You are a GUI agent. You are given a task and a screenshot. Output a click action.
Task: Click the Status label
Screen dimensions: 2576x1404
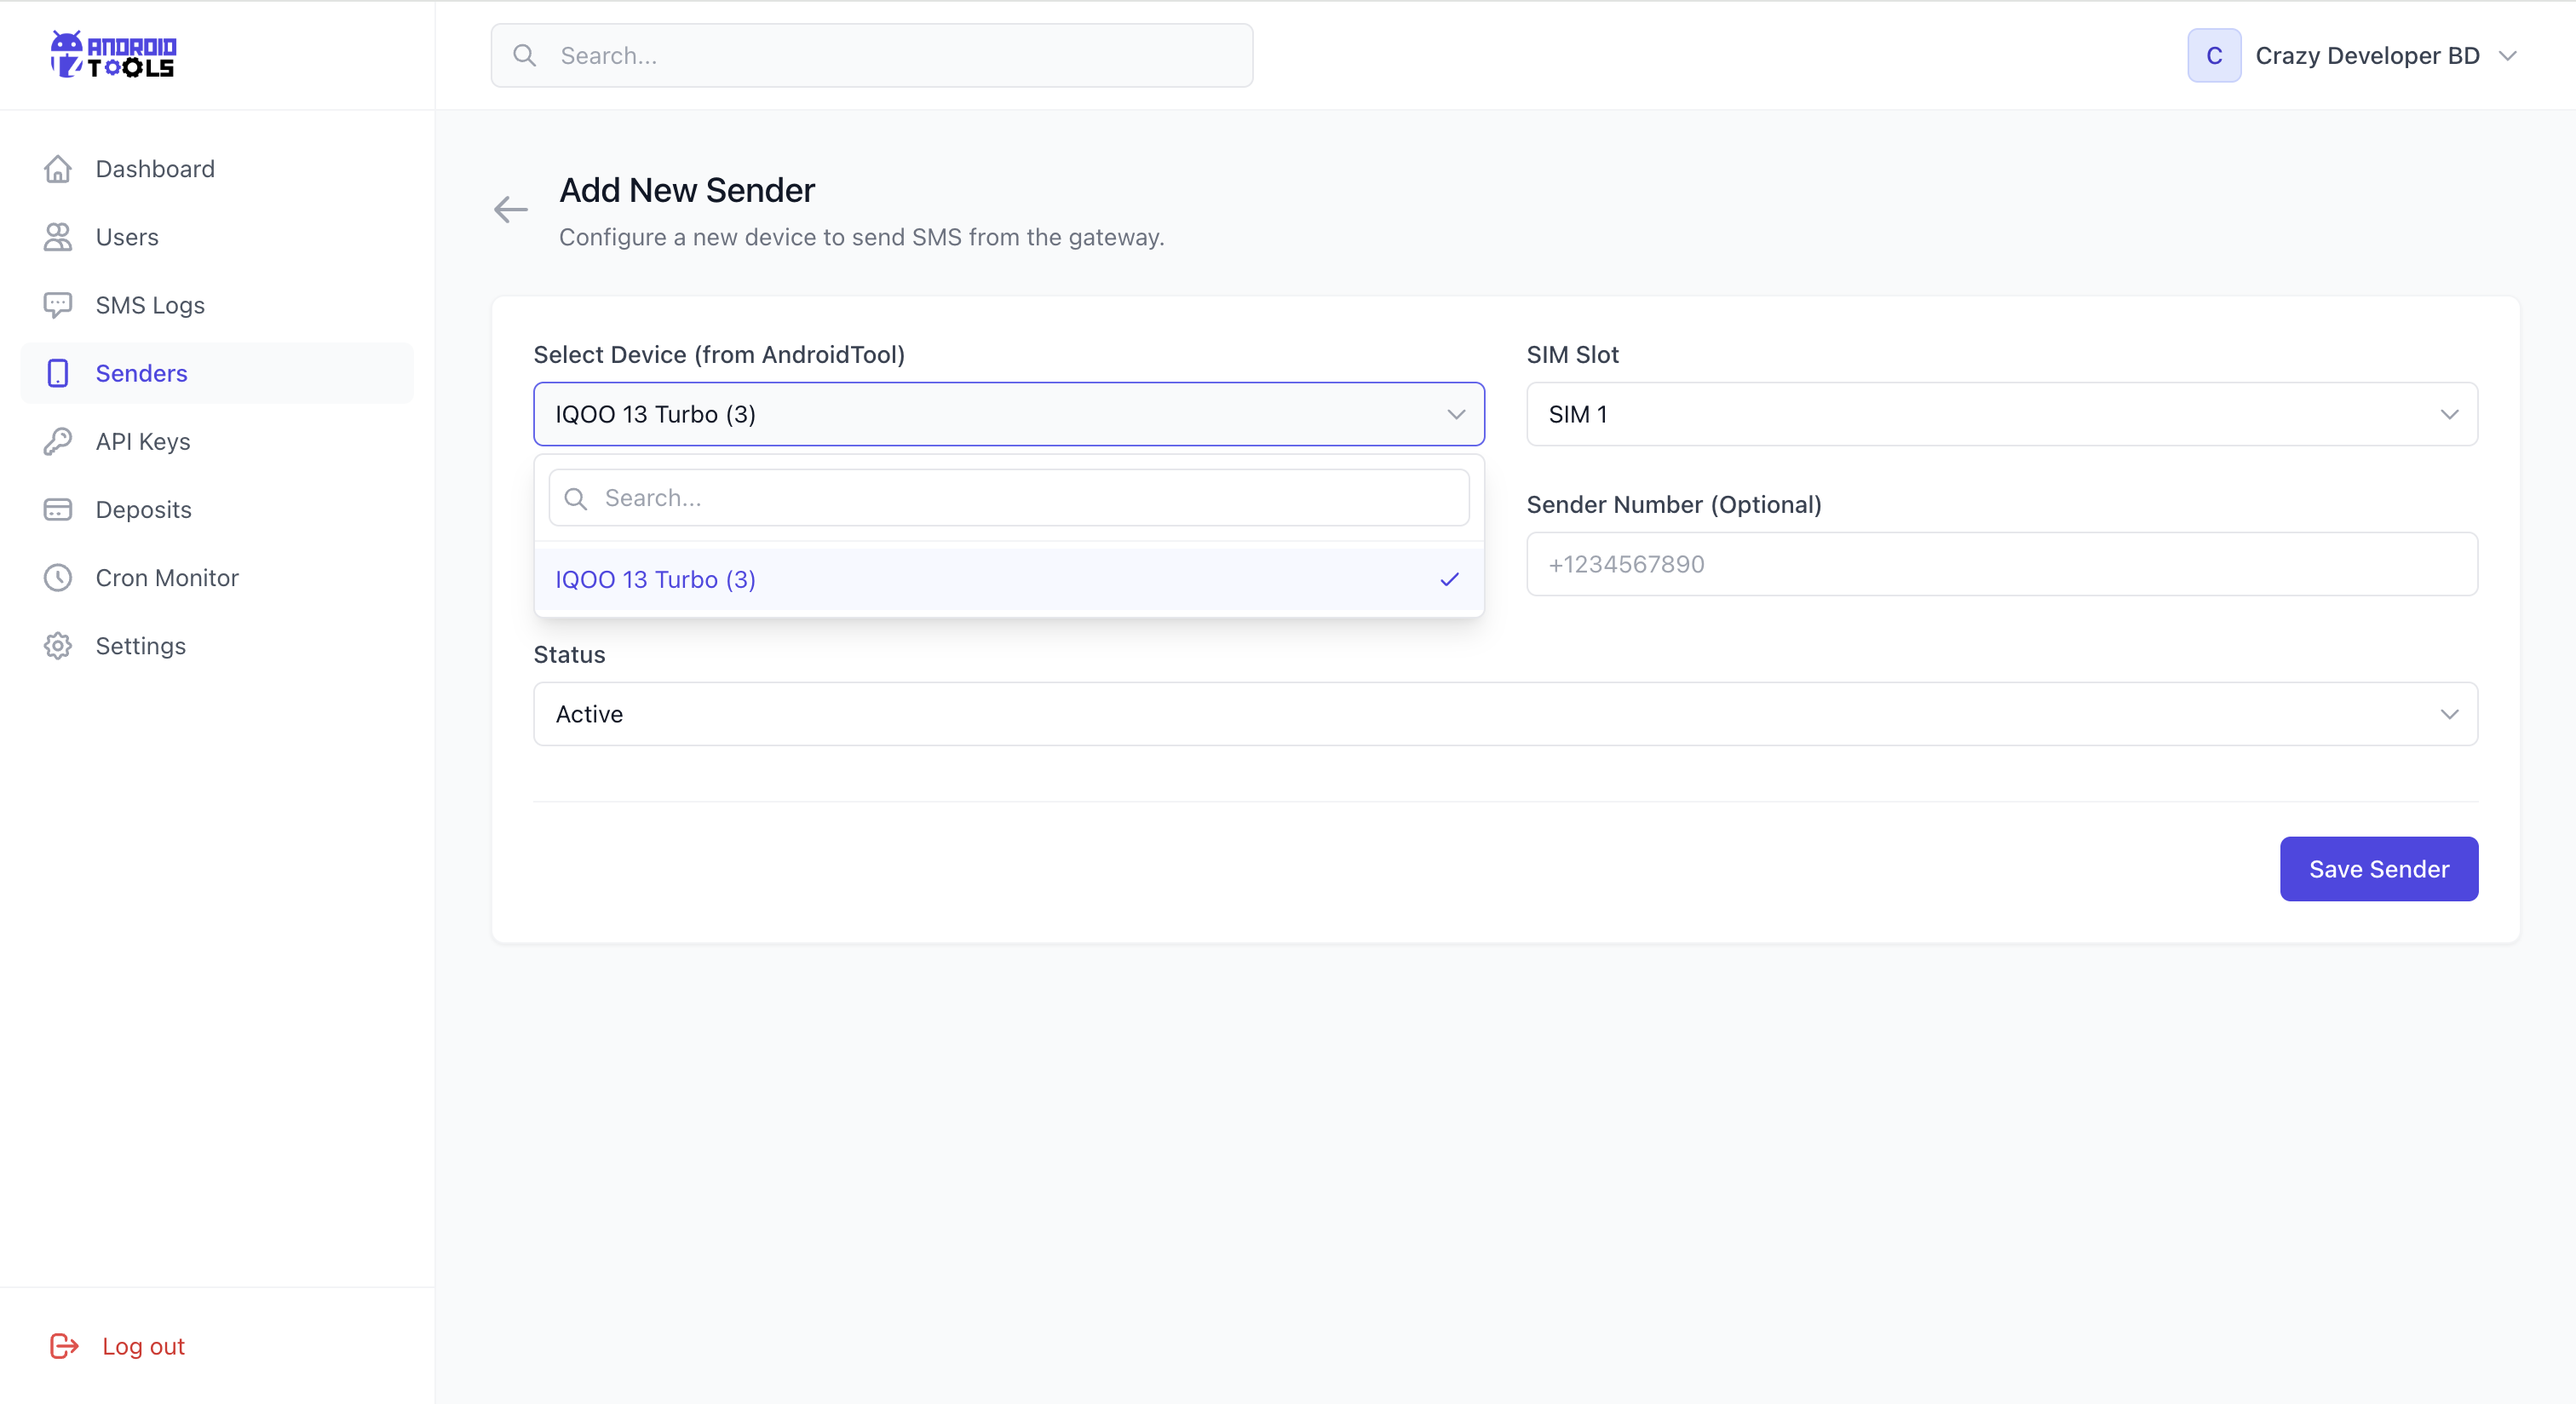click(x=569, y=655)
